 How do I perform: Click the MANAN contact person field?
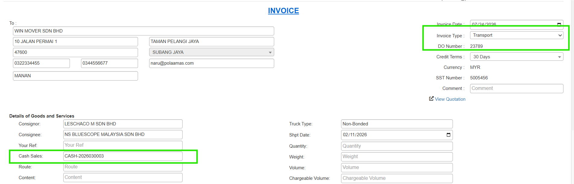coord(75,76)
